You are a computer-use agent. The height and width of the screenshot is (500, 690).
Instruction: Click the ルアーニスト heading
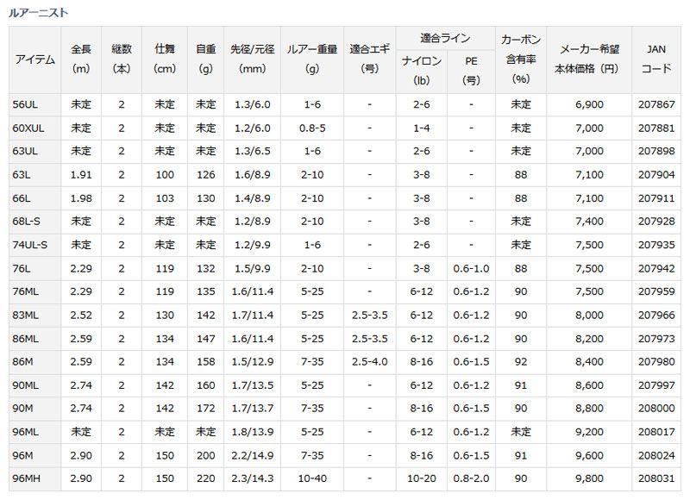[x=38, y=13]
